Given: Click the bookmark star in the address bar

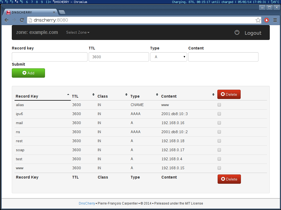Looking at the screenshot, I should (x=258, y=20).
